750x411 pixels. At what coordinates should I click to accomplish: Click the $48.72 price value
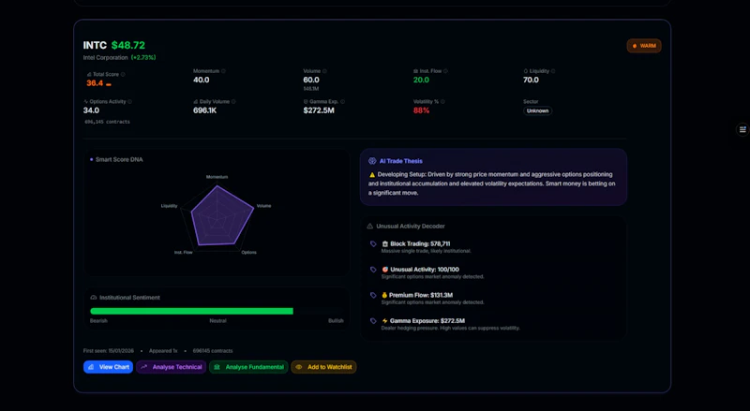pyautogui.click(x=128, y=45)
